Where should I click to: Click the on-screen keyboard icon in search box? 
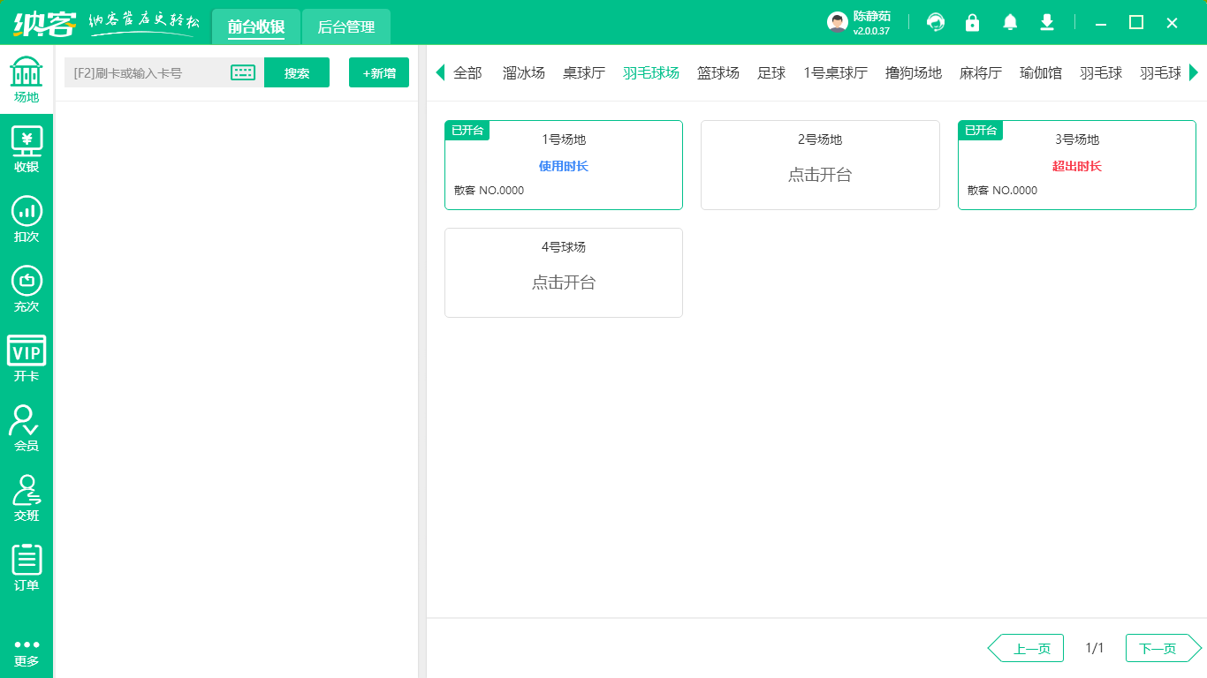point(243,72)
